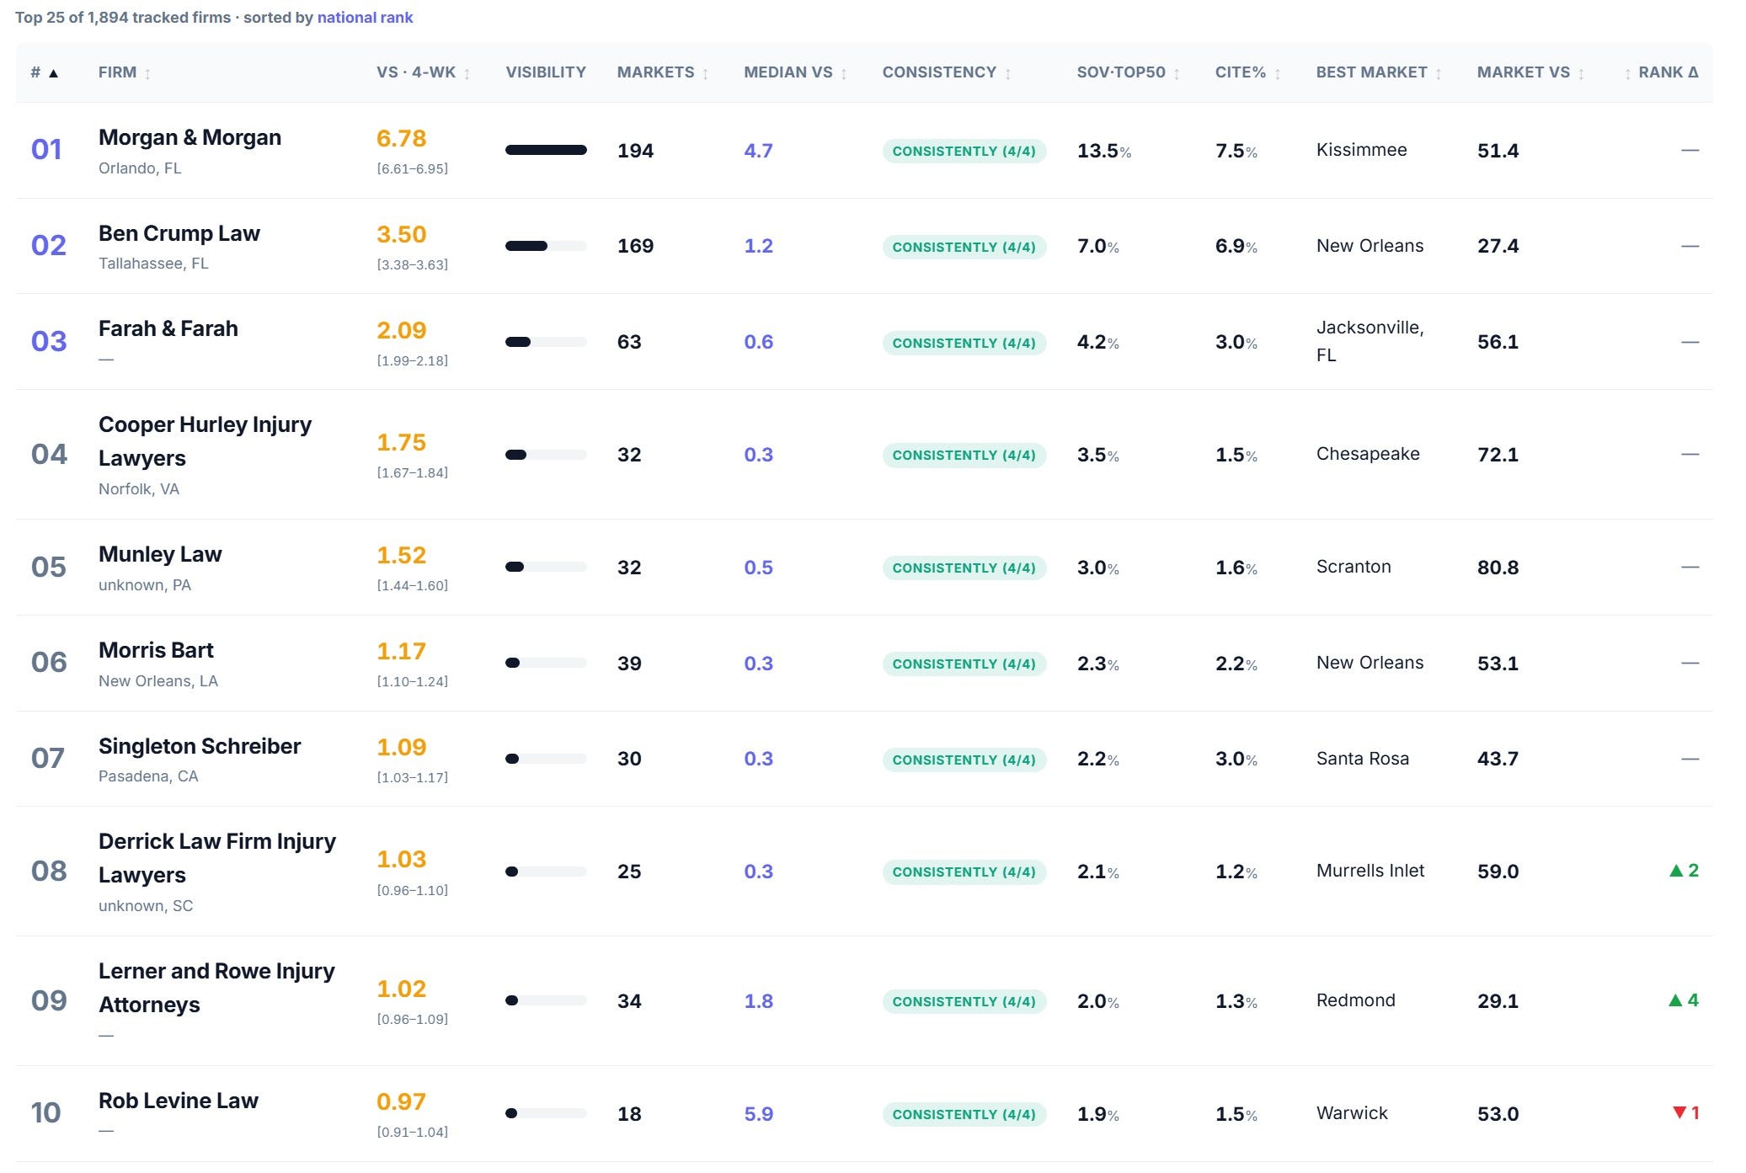Click the SOV·TOP50 sort arrows
1746x1173 pixels.
coord(1177,74)
